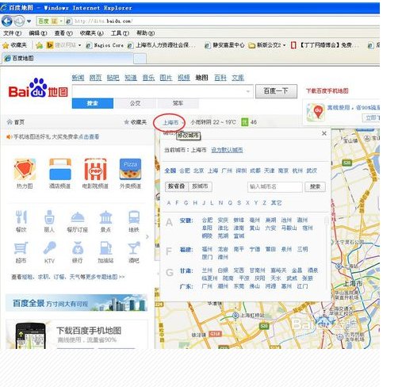Open the 查看 menu

coord(63,33)
